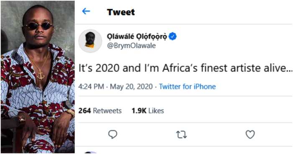Reply to the tweet via speech bubble icon
This screenshot has width=293, height=154.
tap(113, 134)
